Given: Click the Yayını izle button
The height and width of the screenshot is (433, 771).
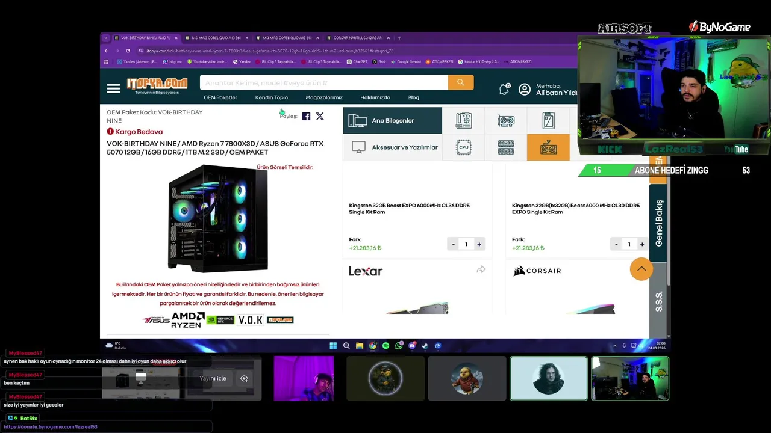Looking at the screenshot, I should tap(213, 378).
